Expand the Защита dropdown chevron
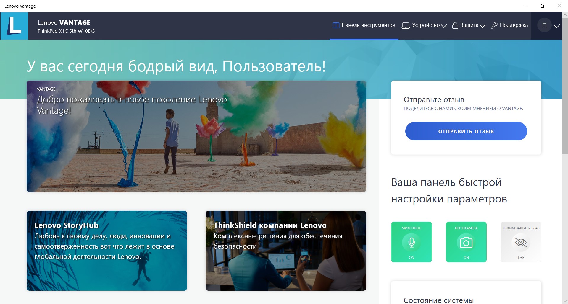Screen dimensions: 568x304 [483, 26]
